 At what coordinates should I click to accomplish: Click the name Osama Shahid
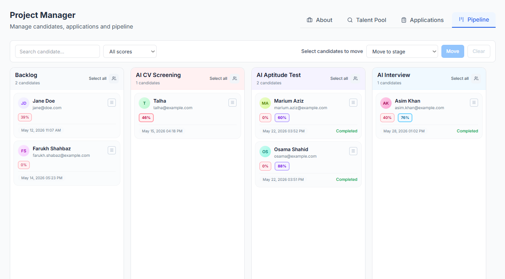pyautogui.click(x=291, y=149)
